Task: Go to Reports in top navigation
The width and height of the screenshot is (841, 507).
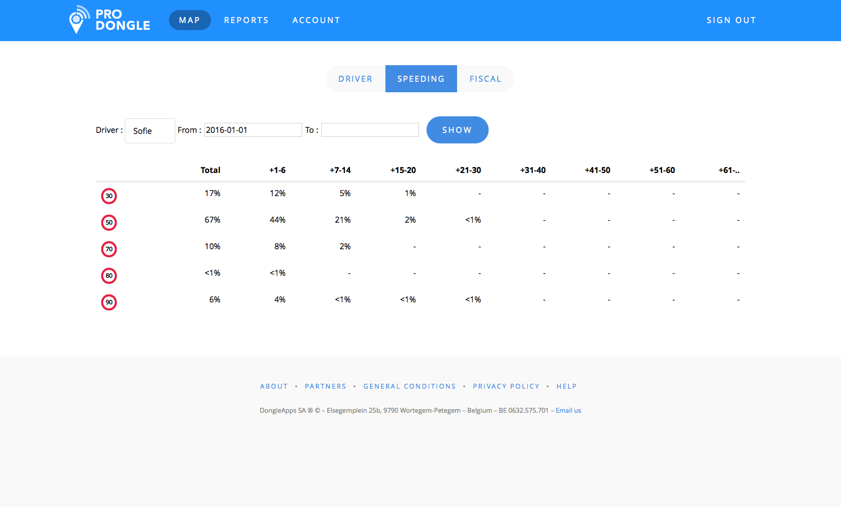Action: click(246, 20)
